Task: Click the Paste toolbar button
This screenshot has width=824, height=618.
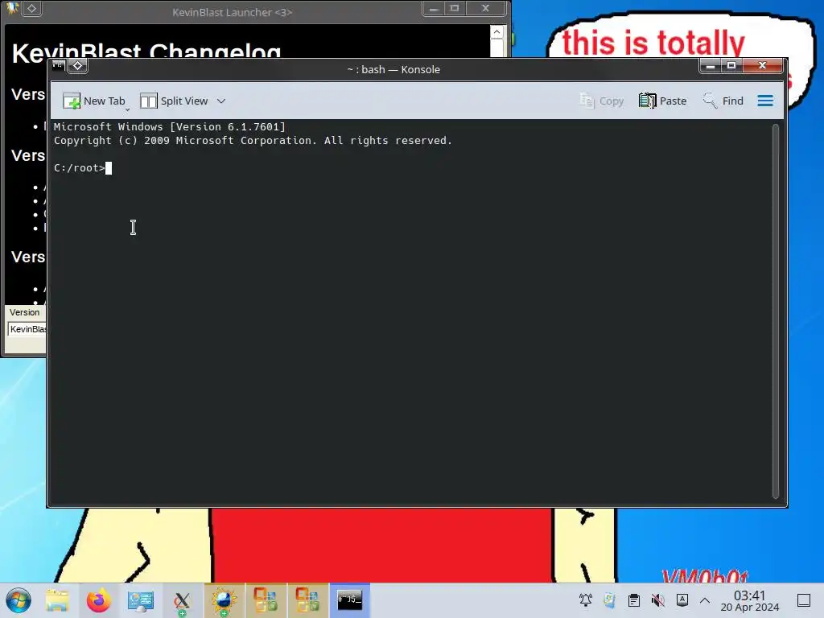Action: pos(663,101)
